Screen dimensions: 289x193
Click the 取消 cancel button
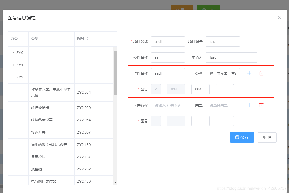(267, 137)
